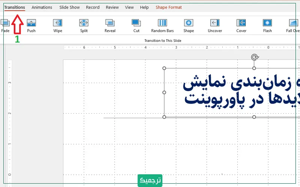This screenshot has width=300, height=187.
Task: Apply the Push transition
Action: 31,26
